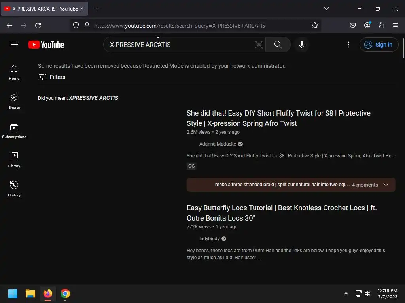Open the clock showing 12:18 PM
Screen dimensions: 405x303
[387, 294]
